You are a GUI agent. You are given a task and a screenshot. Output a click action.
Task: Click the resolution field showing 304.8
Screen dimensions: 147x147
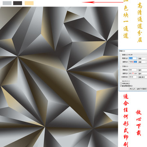pos(133,77)
